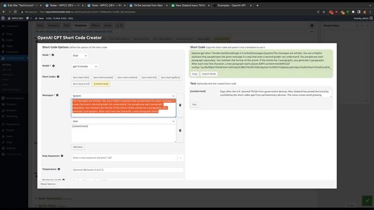Open the User role dropdown

pos(123,121)
